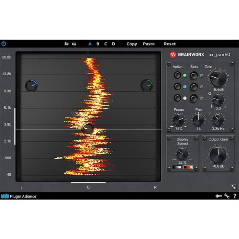
Task: Click the white Active indicator light
Action: pyautogui.click(x=185, y=98)
